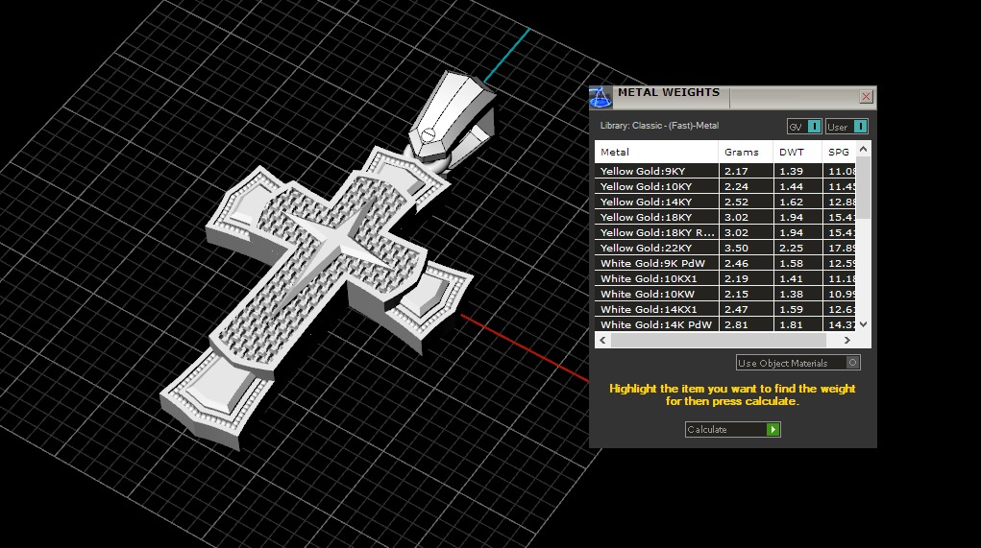Toggle the GV library switch

point(804,127)
